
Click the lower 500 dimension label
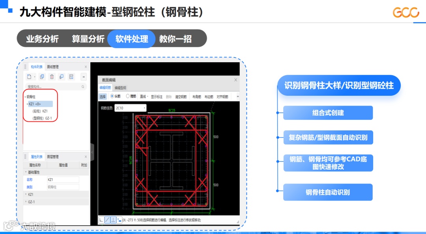[x=216, y=185]
